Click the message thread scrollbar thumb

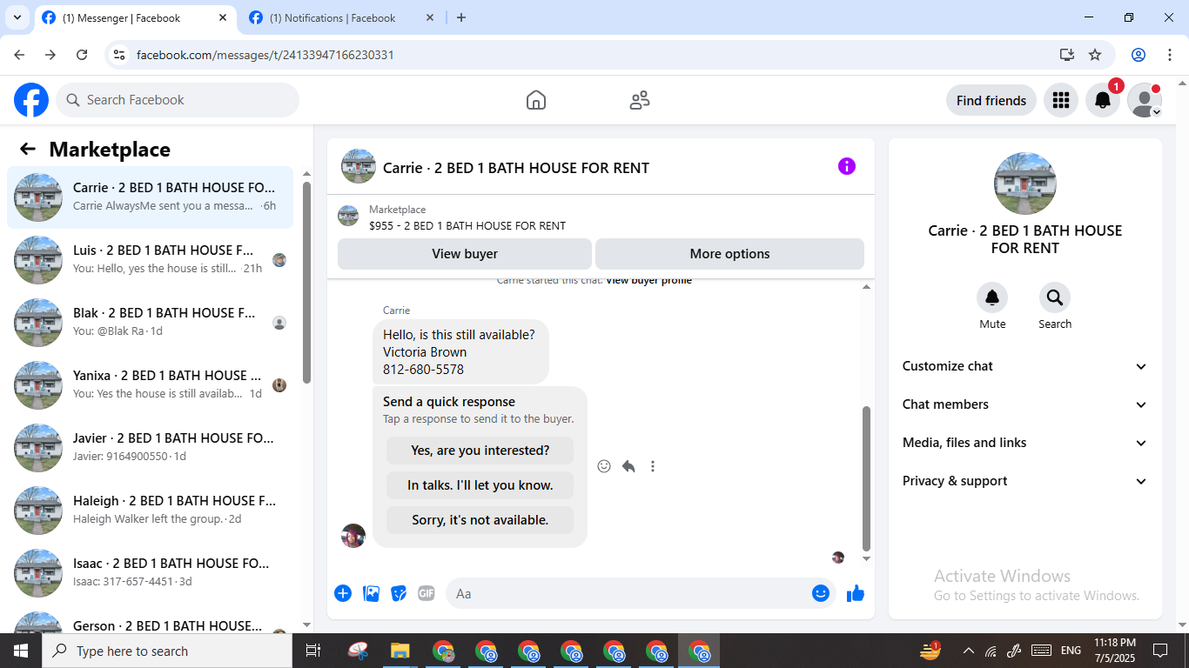click(x=866, y=478)
